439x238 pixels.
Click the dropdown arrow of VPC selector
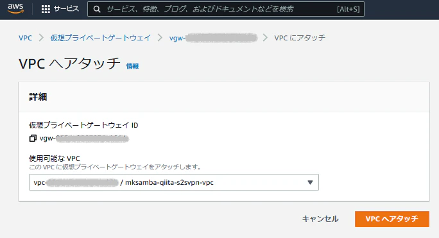click(x=310, y=183)
